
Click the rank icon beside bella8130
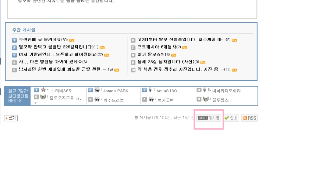coord(150,90)
